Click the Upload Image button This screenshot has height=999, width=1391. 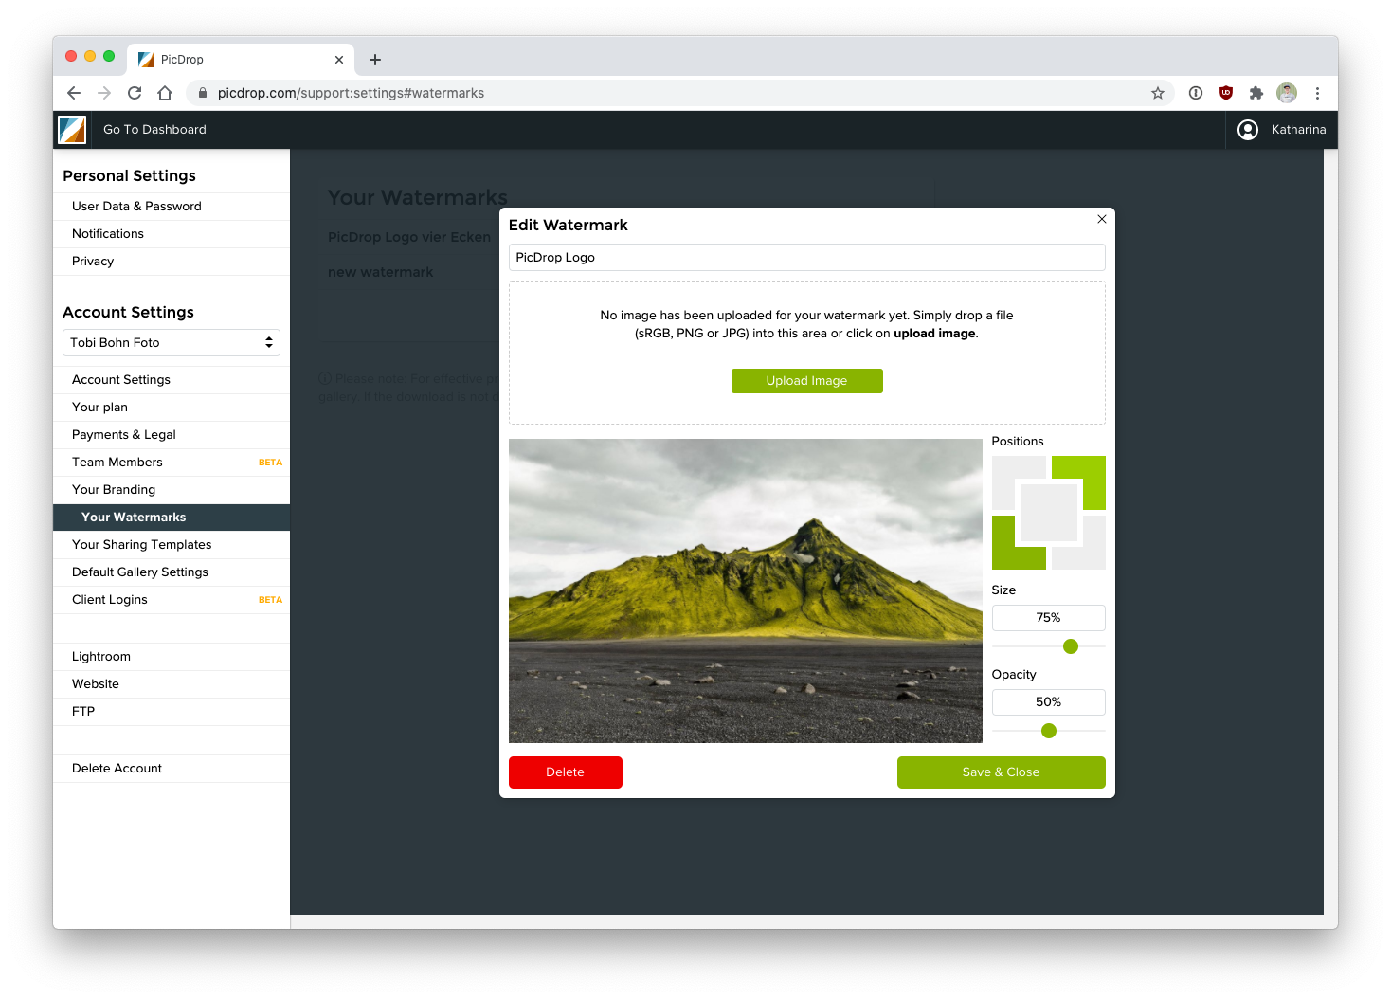pos(806,381)
